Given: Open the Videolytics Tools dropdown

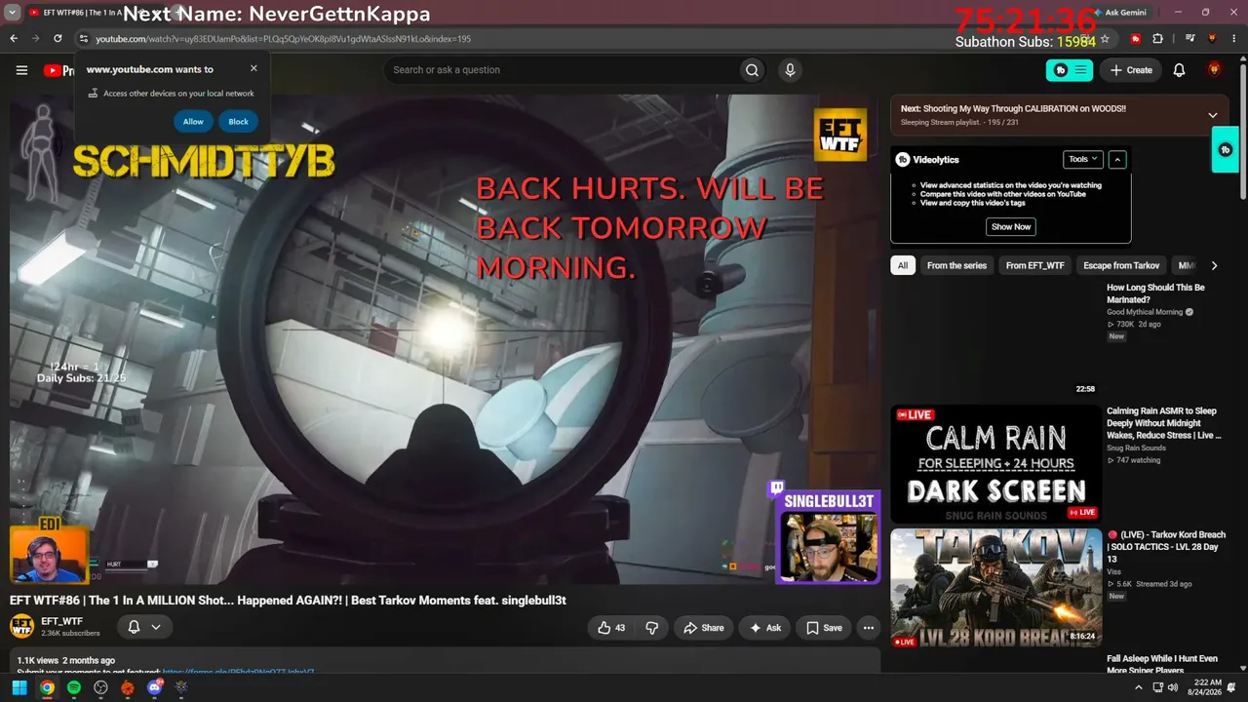Looking at the screenshot, I should pyautogui.click(x=1083, y=159).
